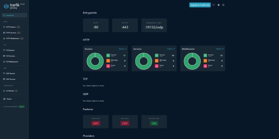
Task: Click Success icon in Routers card
Action: click(108, 56)
